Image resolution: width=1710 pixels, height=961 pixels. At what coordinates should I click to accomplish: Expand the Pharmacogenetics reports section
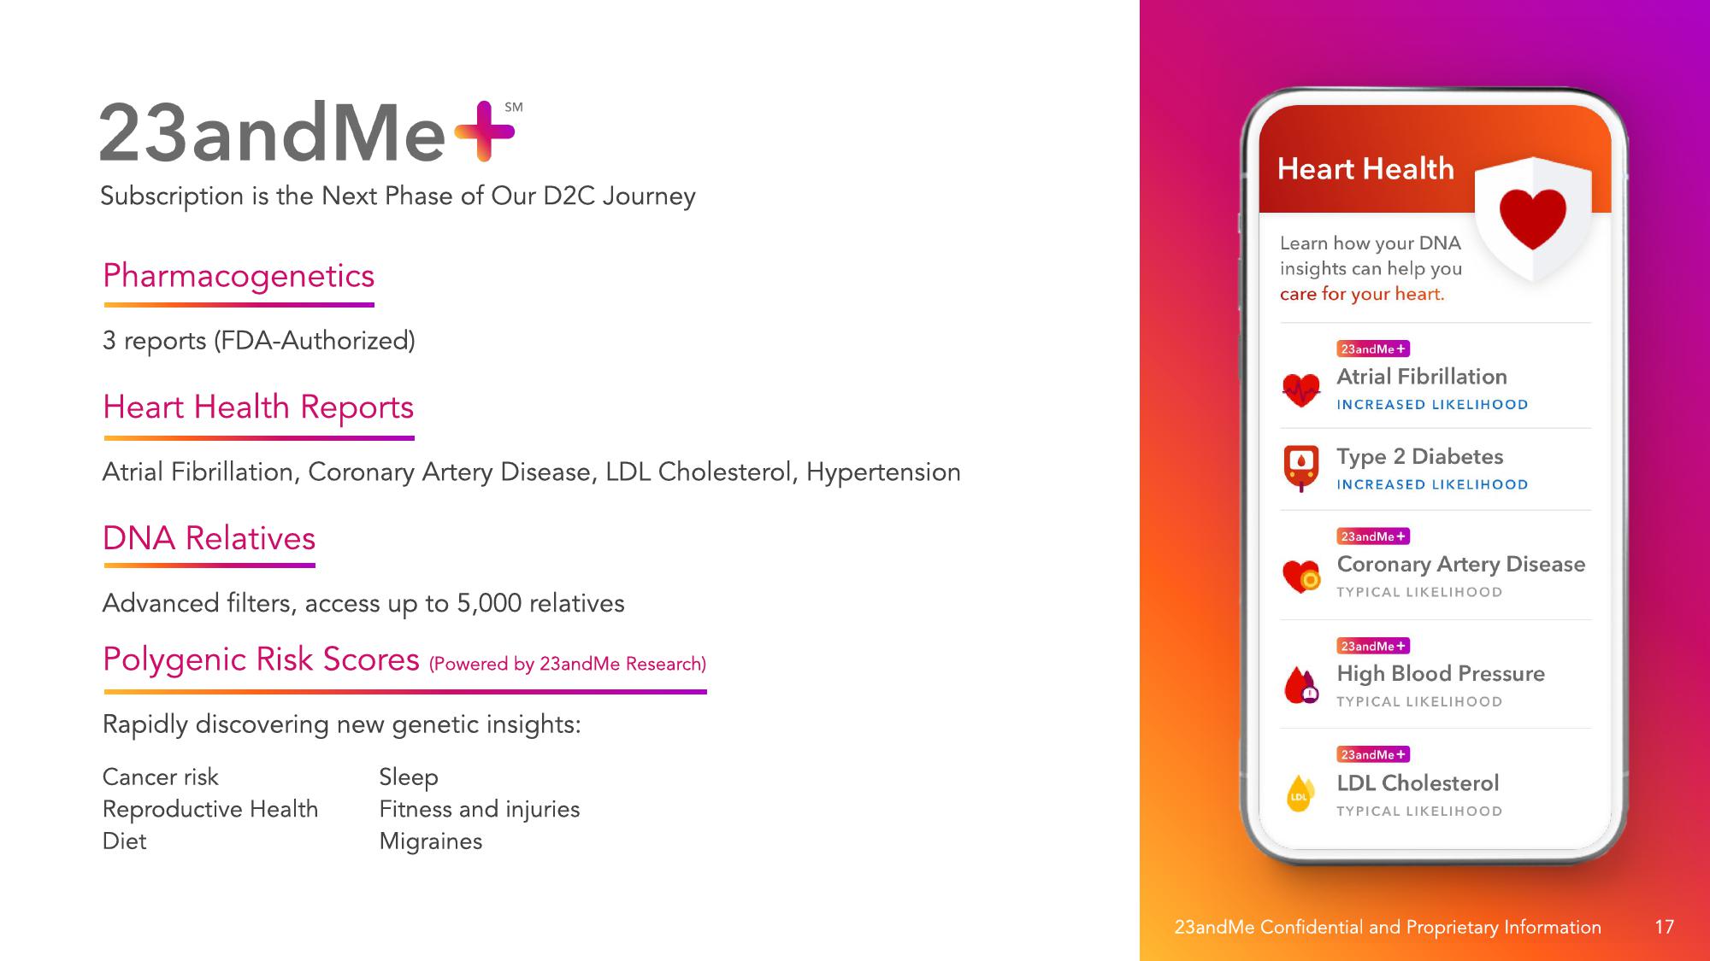click(x=239, y=274)
